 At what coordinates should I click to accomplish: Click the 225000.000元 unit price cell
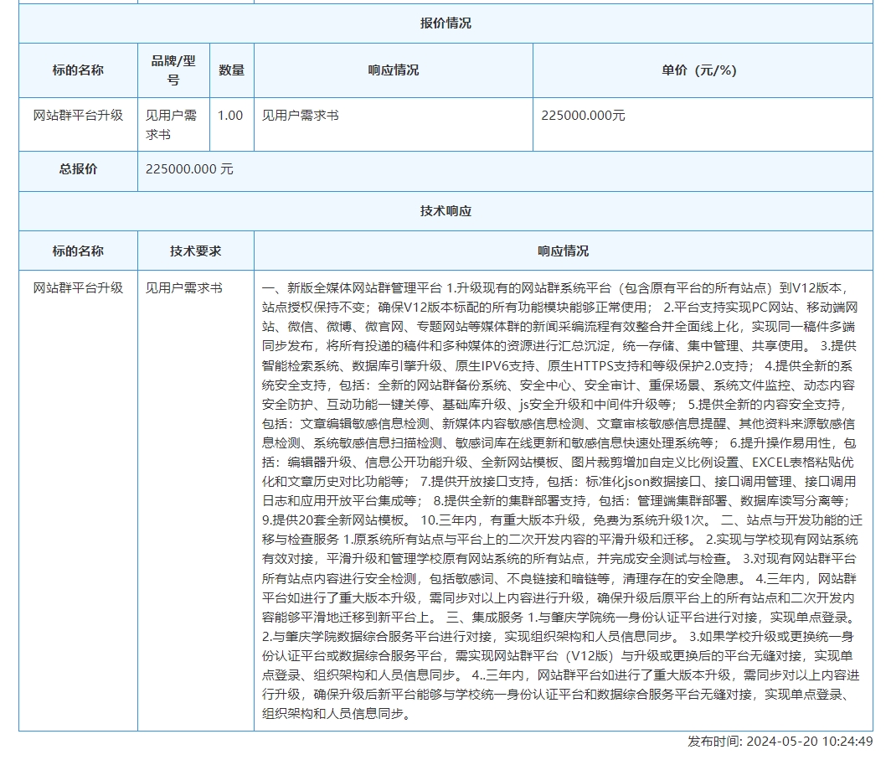[x=583, y=116]
